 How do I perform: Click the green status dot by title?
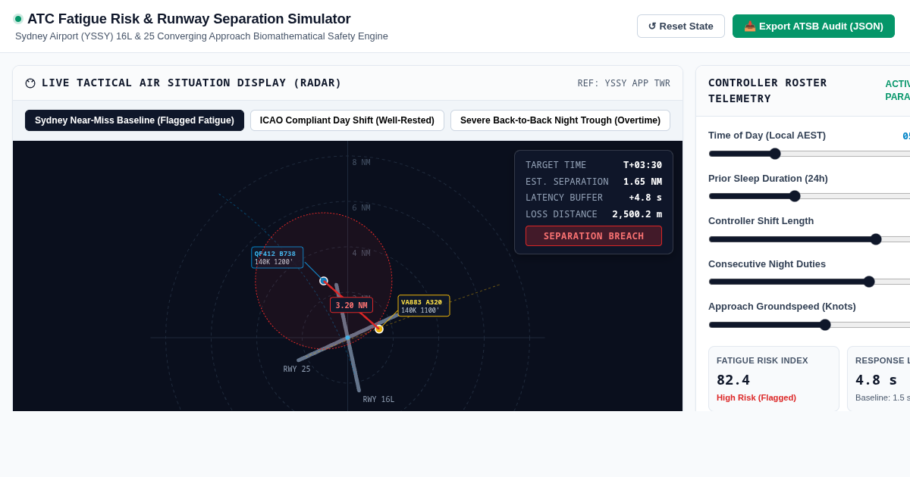(18, 19)
